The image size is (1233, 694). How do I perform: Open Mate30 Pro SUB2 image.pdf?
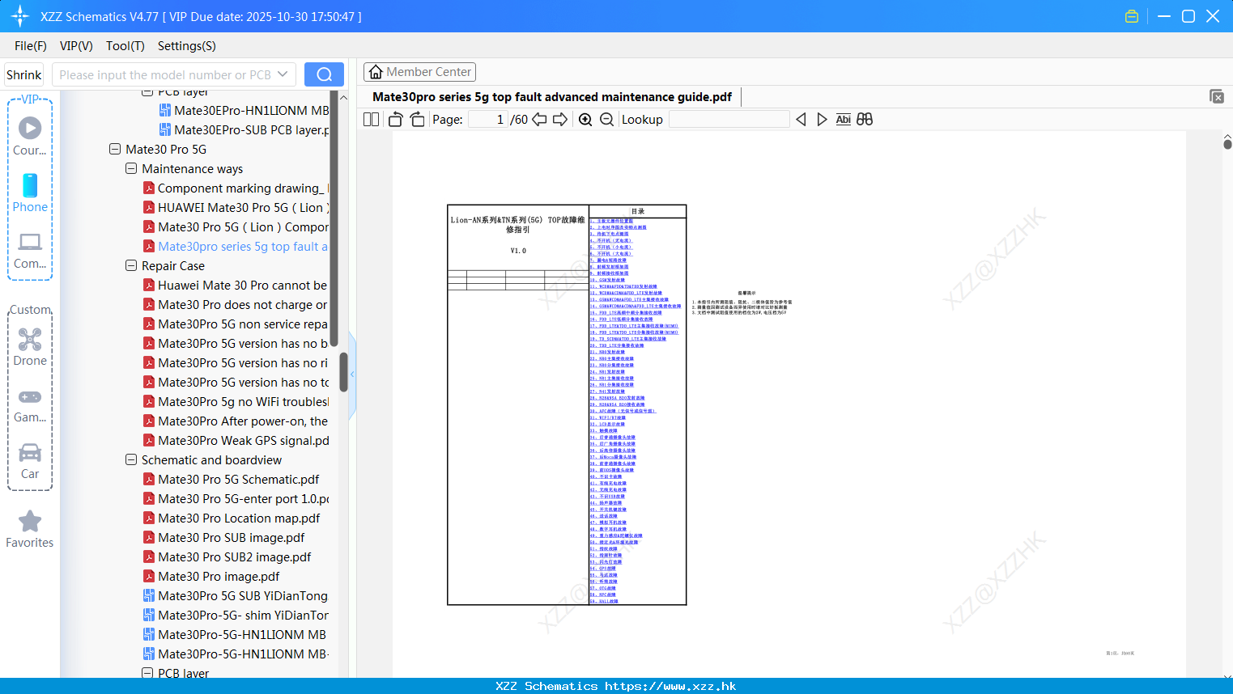[227, 557]
